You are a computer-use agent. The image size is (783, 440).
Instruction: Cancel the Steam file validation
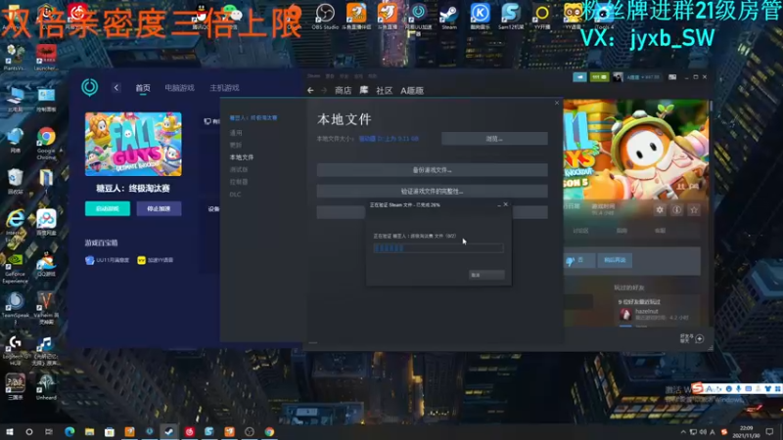click(486, 275)
